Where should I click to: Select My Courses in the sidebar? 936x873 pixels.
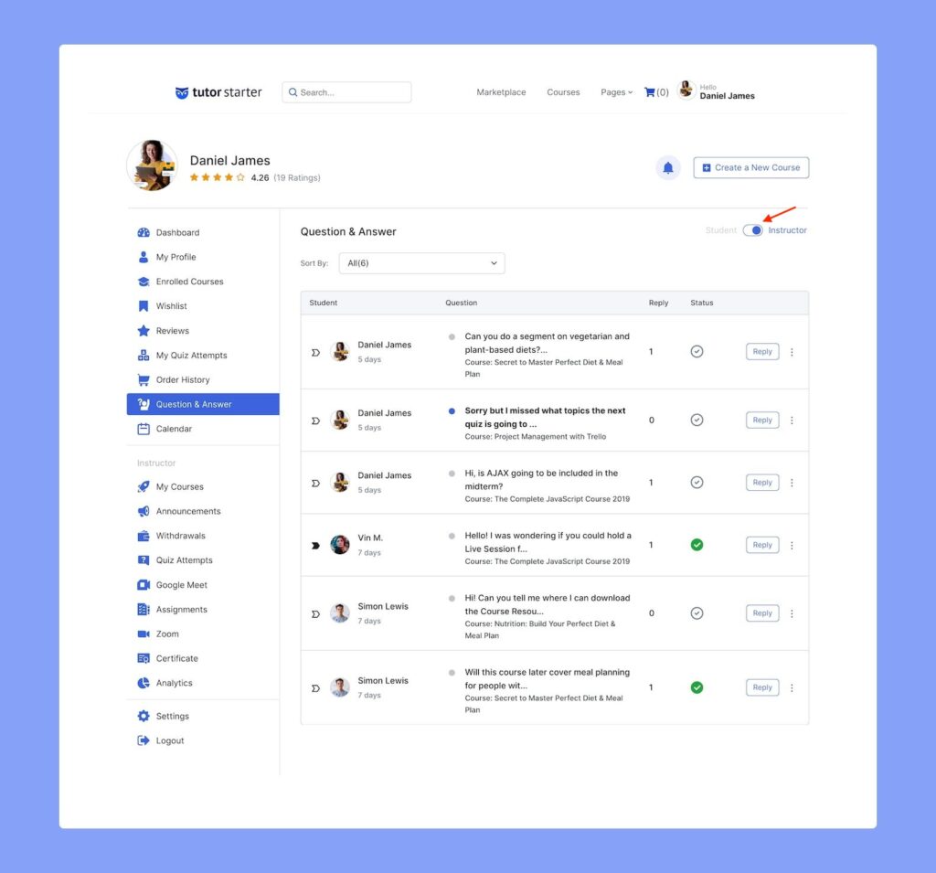[179, 487]
